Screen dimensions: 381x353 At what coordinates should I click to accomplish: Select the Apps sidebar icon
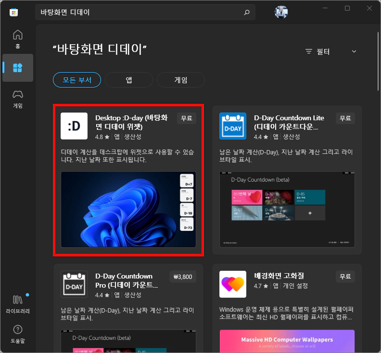point(18,67)
